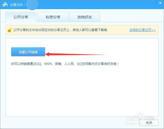Switch to the 私密分享 tab
This screenshot has height=129, width=164.
click(x=53, y=17)
